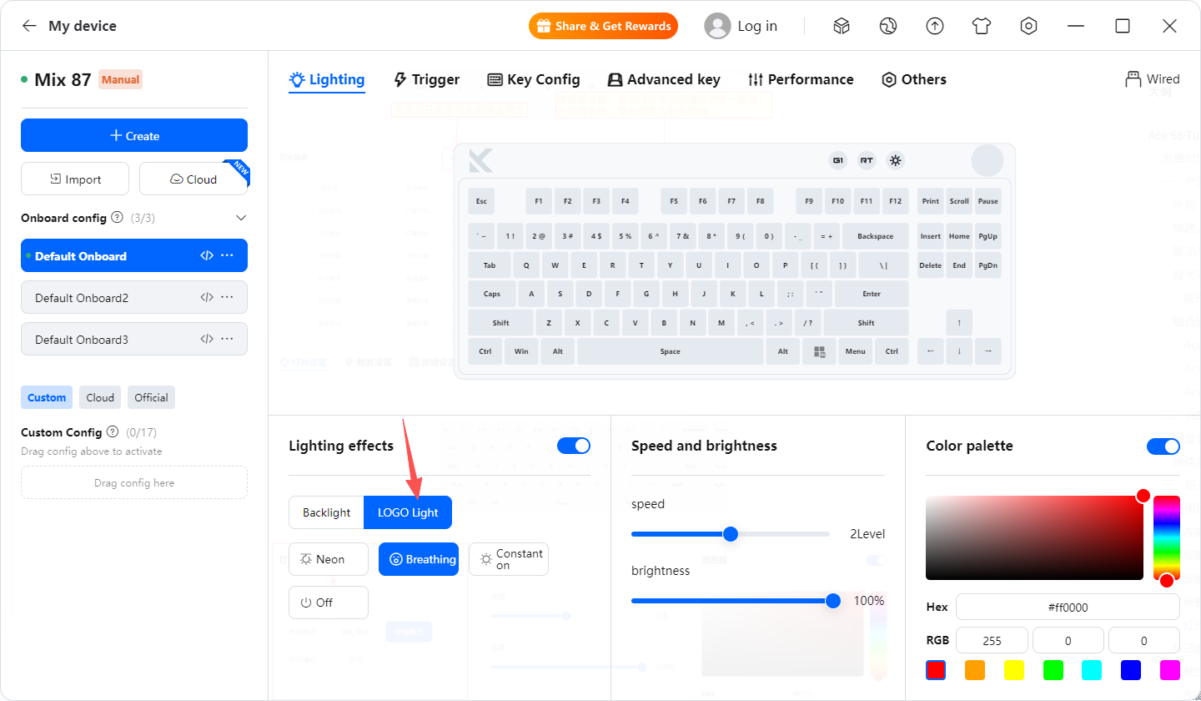Click the G1 indicator on keyboard
The width and height of the screenshot is (1201, 701).
pos(838,160)
